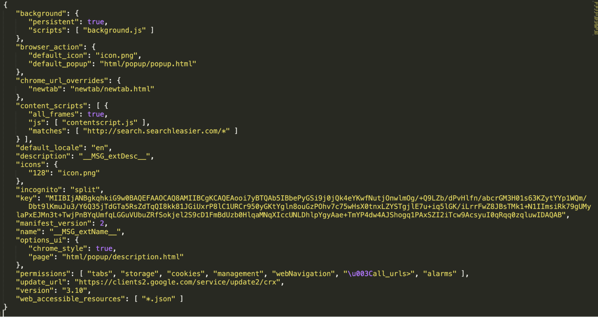Click "html/popup/popup.html" string value
Image resolution: width=598 pixels, height=317 pixels.
[x=148, y=64]
